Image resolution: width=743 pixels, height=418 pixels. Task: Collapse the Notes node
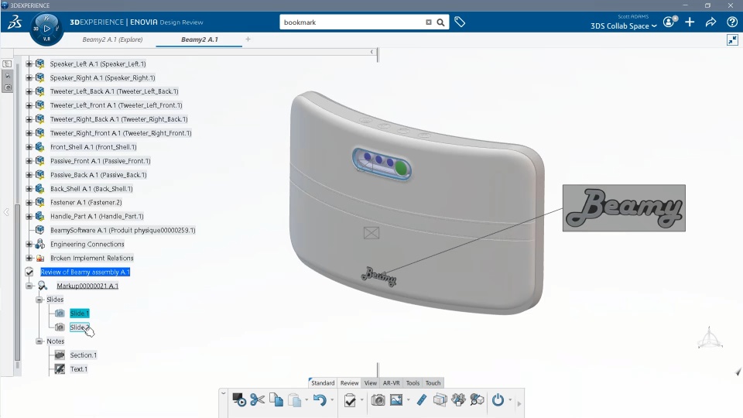point(39,341)
